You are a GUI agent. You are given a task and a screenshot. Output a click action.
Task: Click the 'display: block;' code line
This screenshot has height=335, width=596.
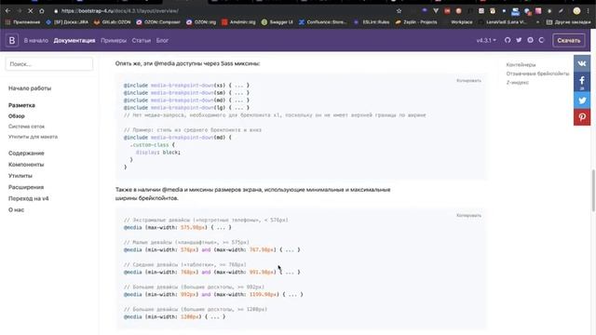click(158, 153)
